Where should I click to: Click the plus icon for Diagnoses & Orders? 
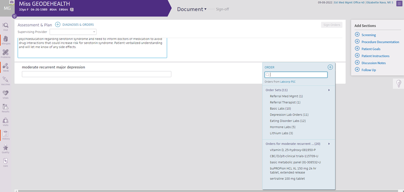pyautogui.click(x=58, y=25)
